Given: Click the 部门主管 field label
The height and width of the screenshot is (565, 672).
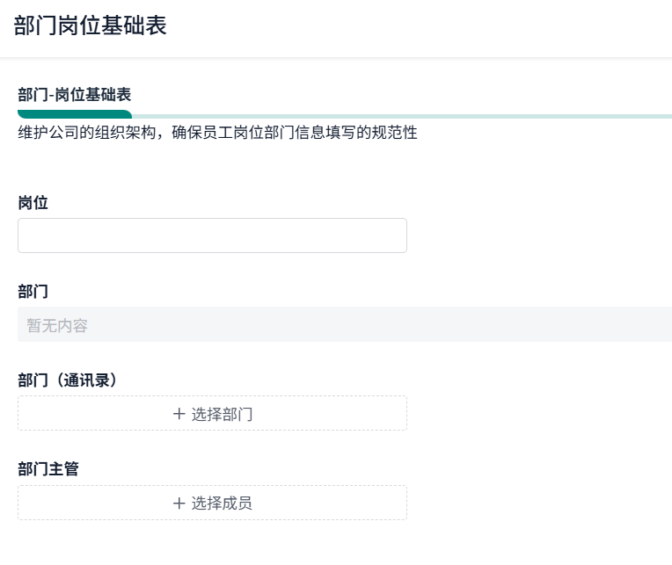Looking at the screenshot, I should pyautogui.click(x=48, y=469).
